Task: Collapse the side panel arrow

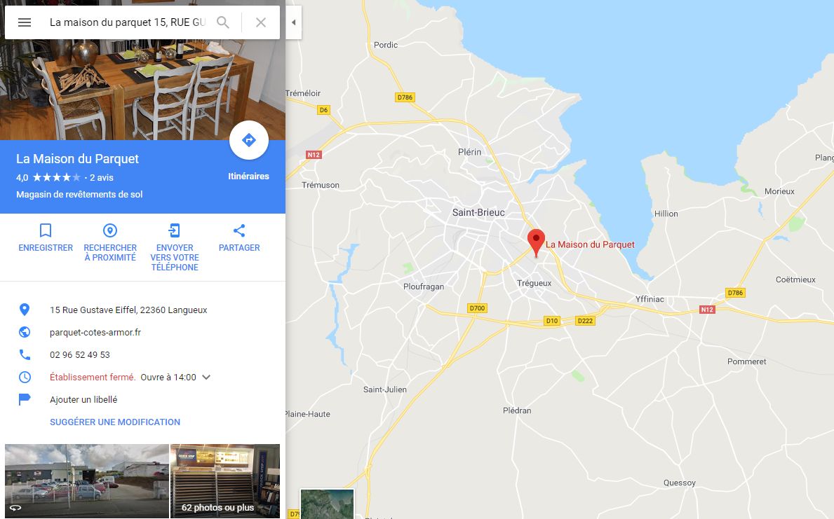Action: click(294, 22)
